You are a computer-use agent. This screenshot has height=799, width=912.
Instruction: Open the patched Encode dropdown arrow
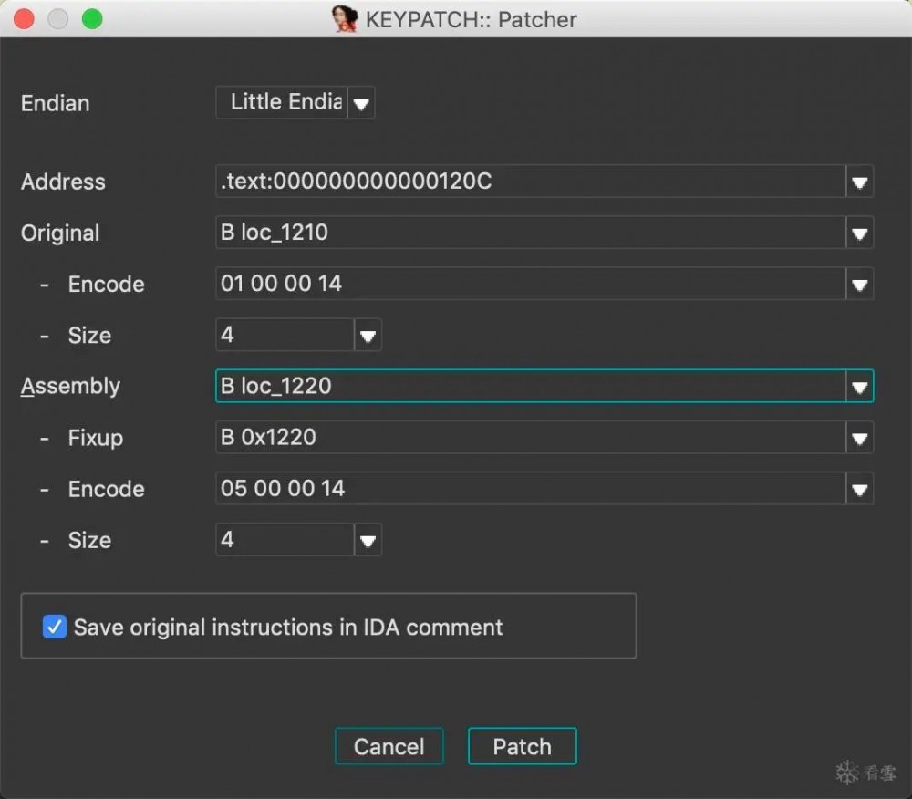859,489
